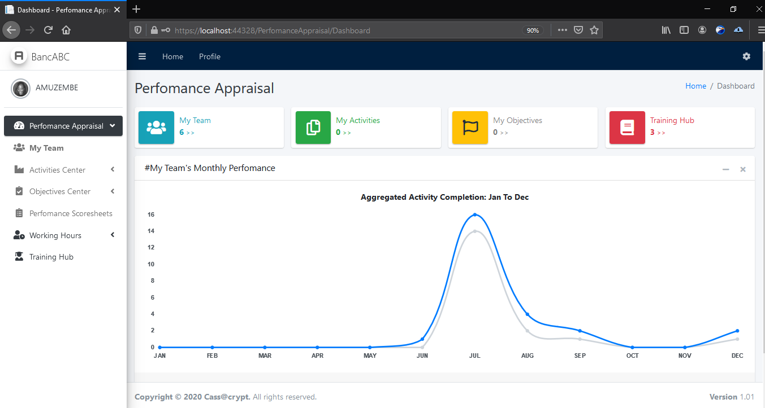Click the Home breadcrumb link
The image size is (765, 408).
click(695, 86)
